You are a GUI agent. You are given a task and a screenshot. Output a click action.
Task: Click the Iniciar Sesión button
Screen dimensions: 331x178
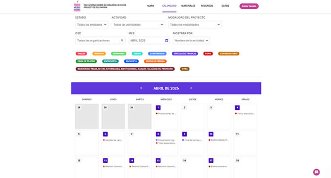coord(249,6)
